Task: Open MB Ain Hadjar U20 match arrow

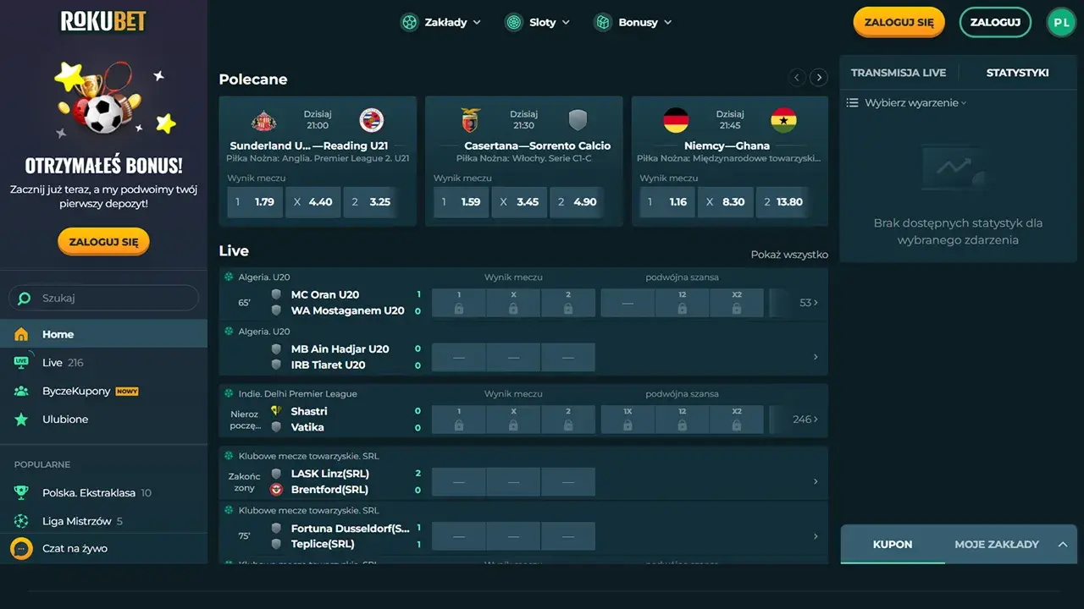Action: point(816,357)
